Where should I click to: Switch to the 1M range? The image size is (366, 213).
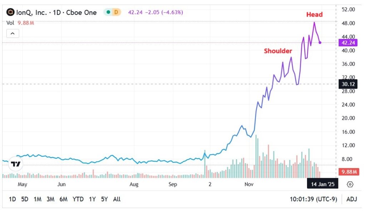(38, 199)
